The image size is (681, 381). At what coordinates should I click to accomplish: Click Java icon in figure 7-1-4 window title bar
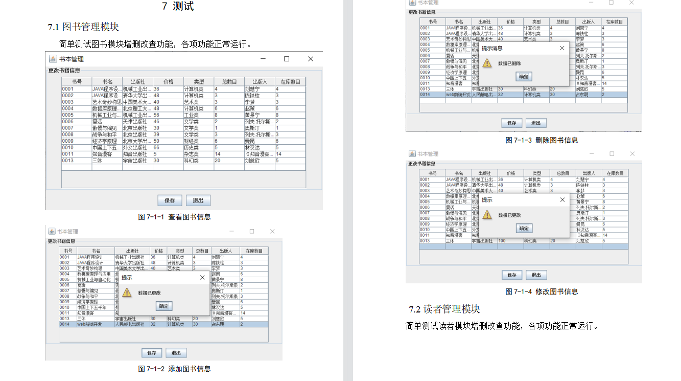(412, 153)
